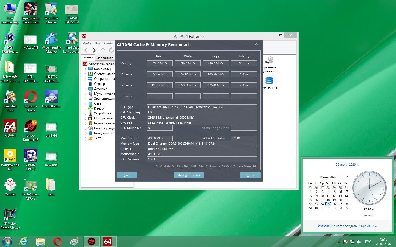Open PotPlayer 64 bit desktop icon
396x247 pixels.
coord(10,159)
